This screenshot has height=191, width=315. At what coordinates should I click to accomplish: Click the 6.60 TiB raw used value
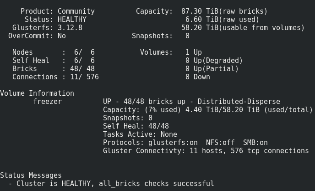click(x=222, y=20)
